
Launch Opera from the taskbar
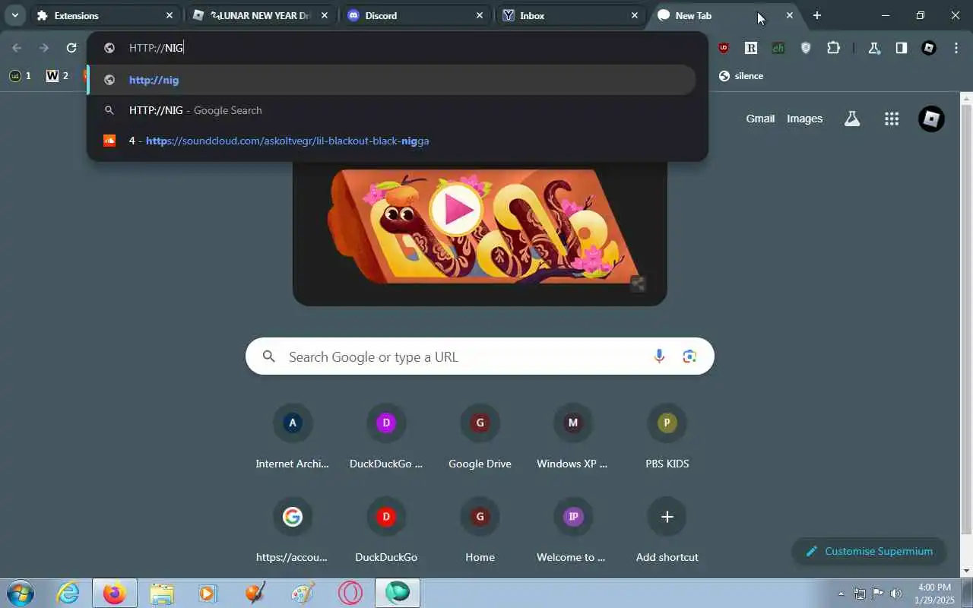click(x=350, y=593)
